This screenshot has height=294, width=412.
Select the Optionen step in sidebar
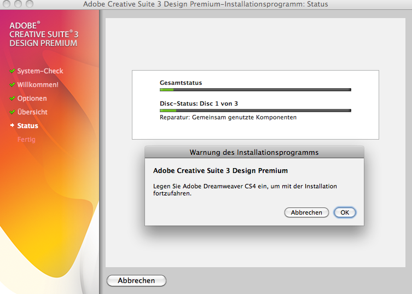pos(32,99)
